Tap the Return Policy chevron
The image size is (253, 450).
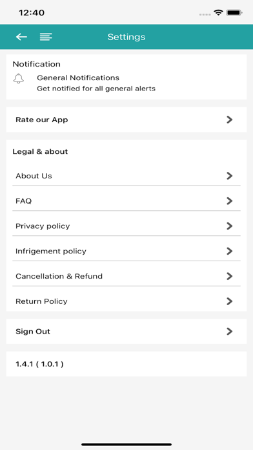coord(229,301)
